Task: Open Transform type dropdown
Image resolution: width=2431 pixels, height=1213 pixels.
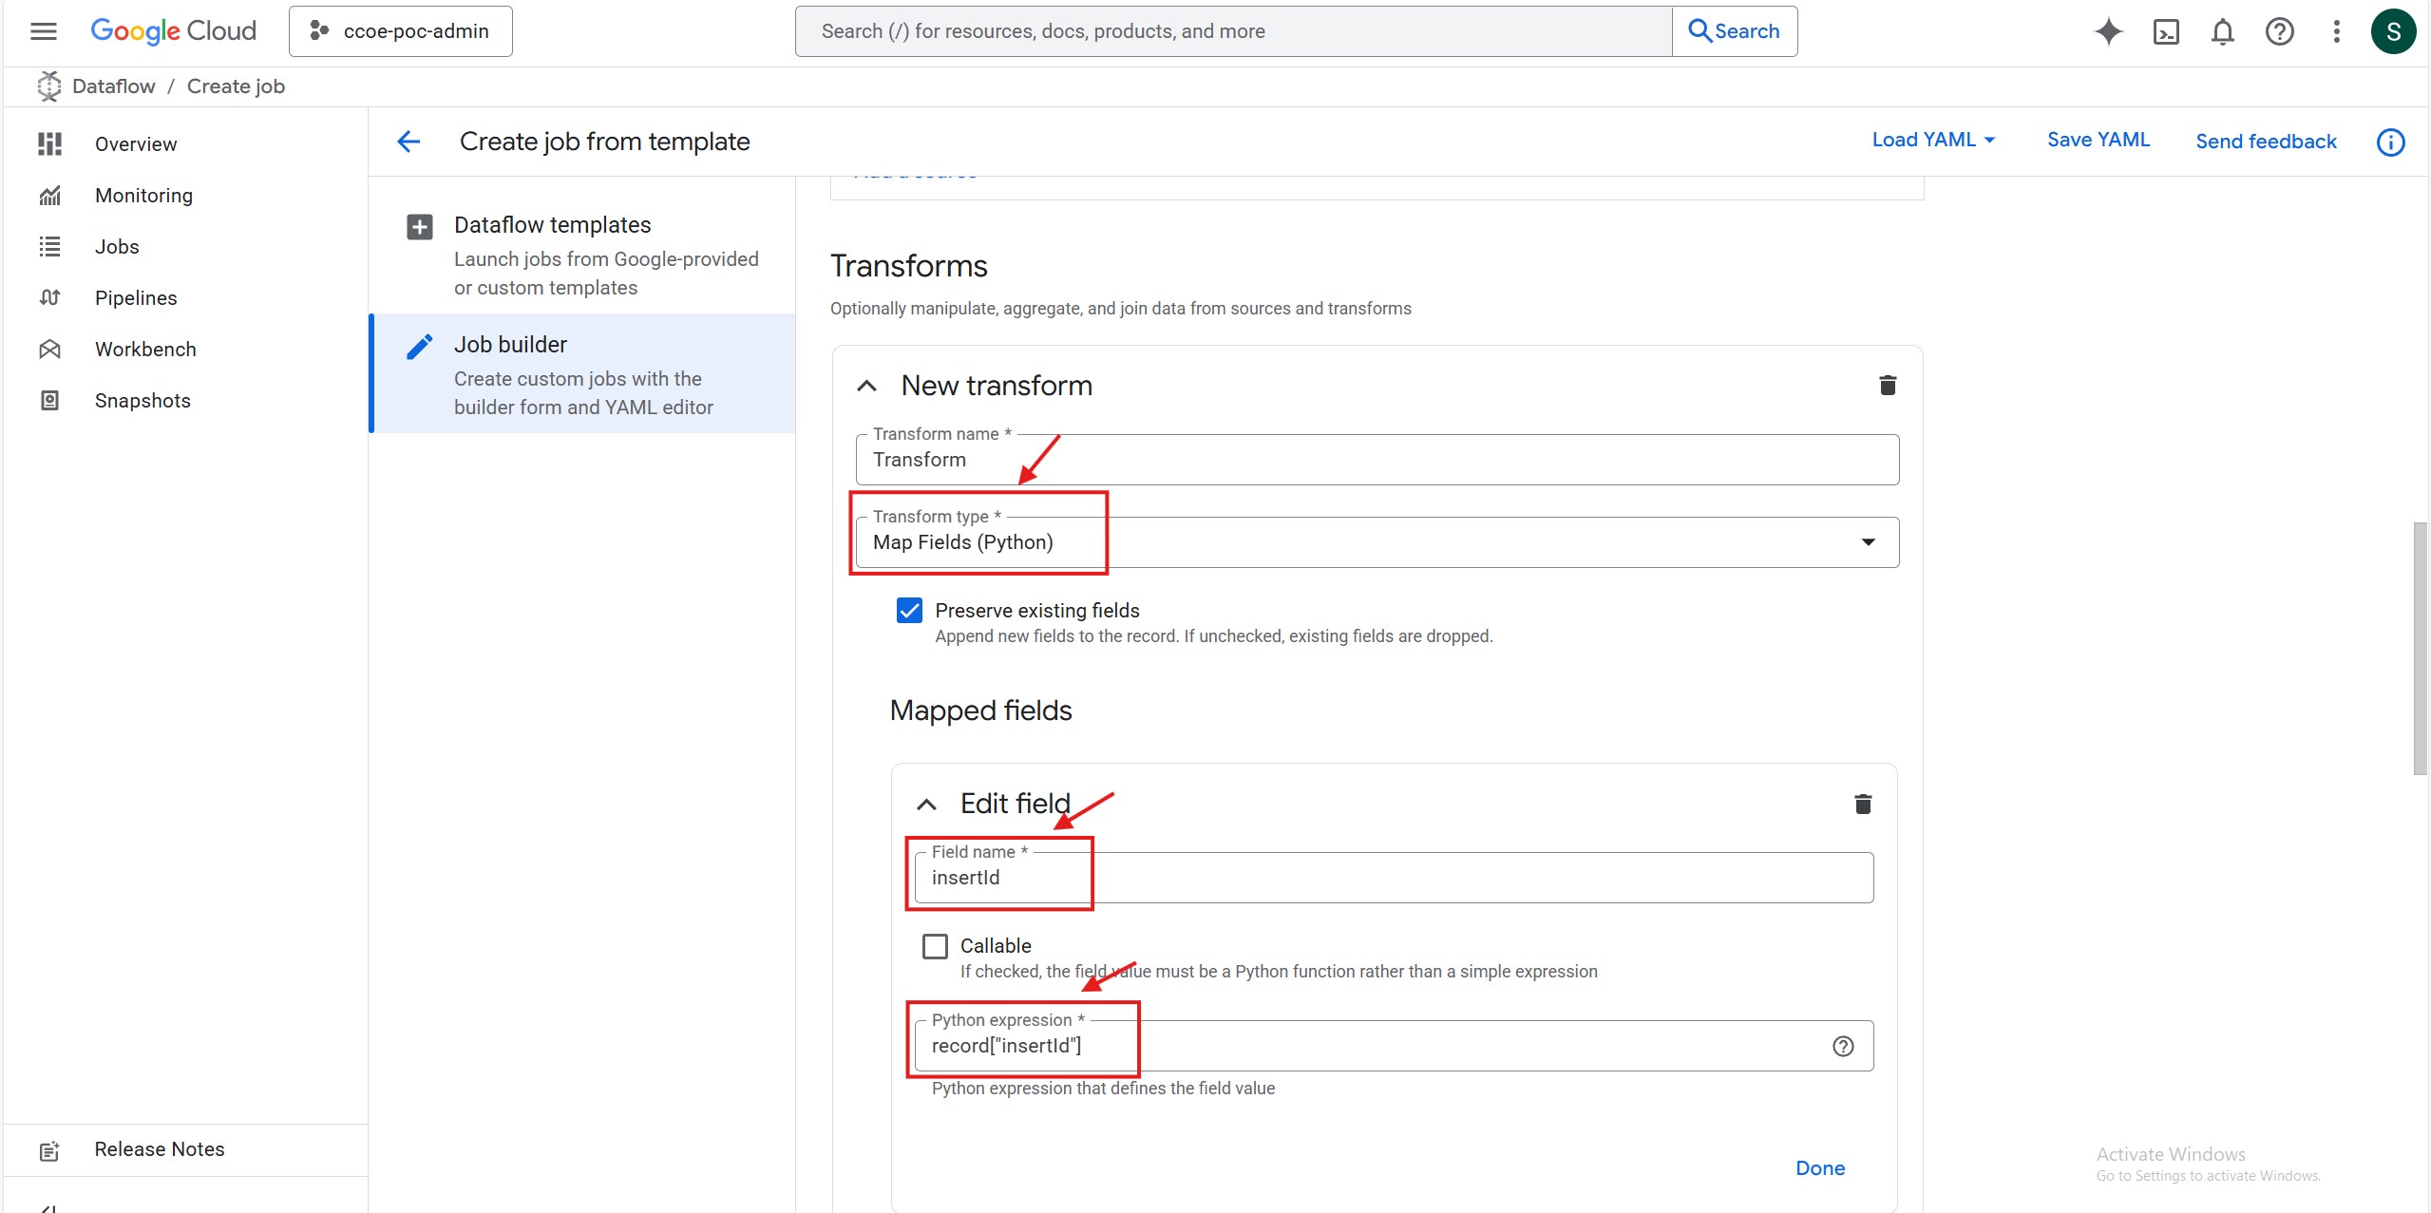Action: (x=1376, y=542)
